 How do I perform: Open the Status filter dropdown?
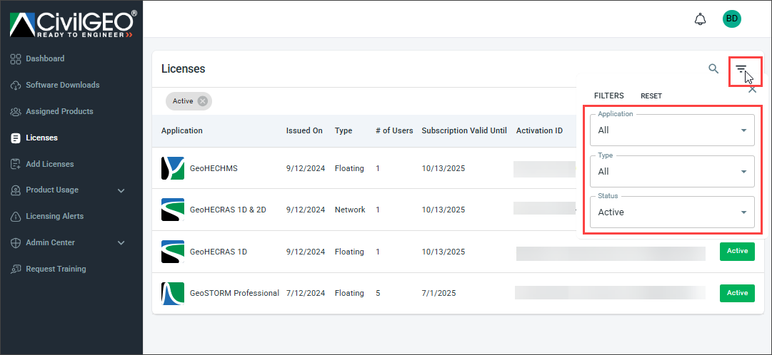(672, 212)
